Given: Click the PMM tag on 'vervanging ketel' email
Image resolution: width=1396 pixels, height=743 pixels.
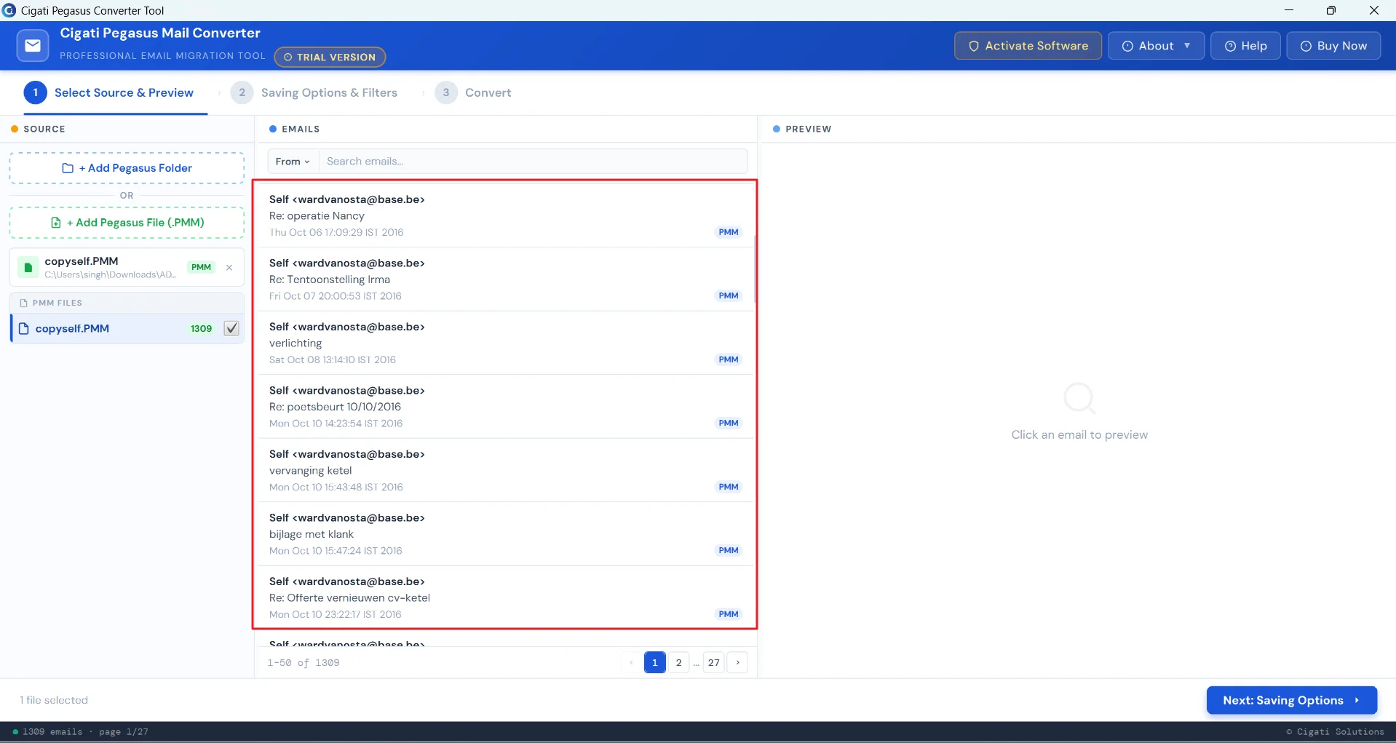Looking at the screenshot, I should point(729,487).
